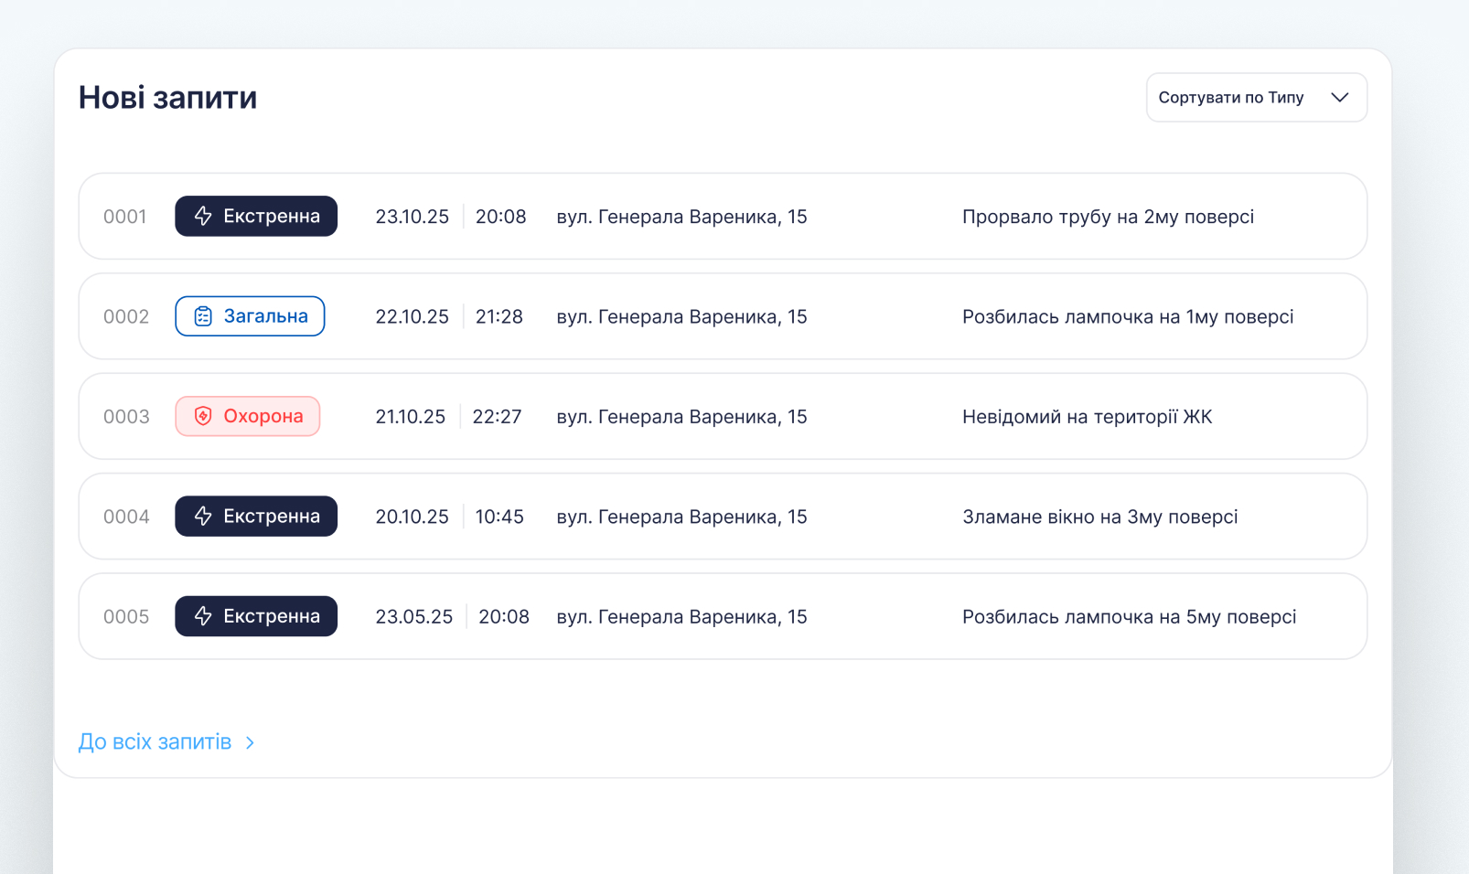Click shield icon in Охорона badge
Viewport: 1469px width, 874px height.
[x=203, y=416]
